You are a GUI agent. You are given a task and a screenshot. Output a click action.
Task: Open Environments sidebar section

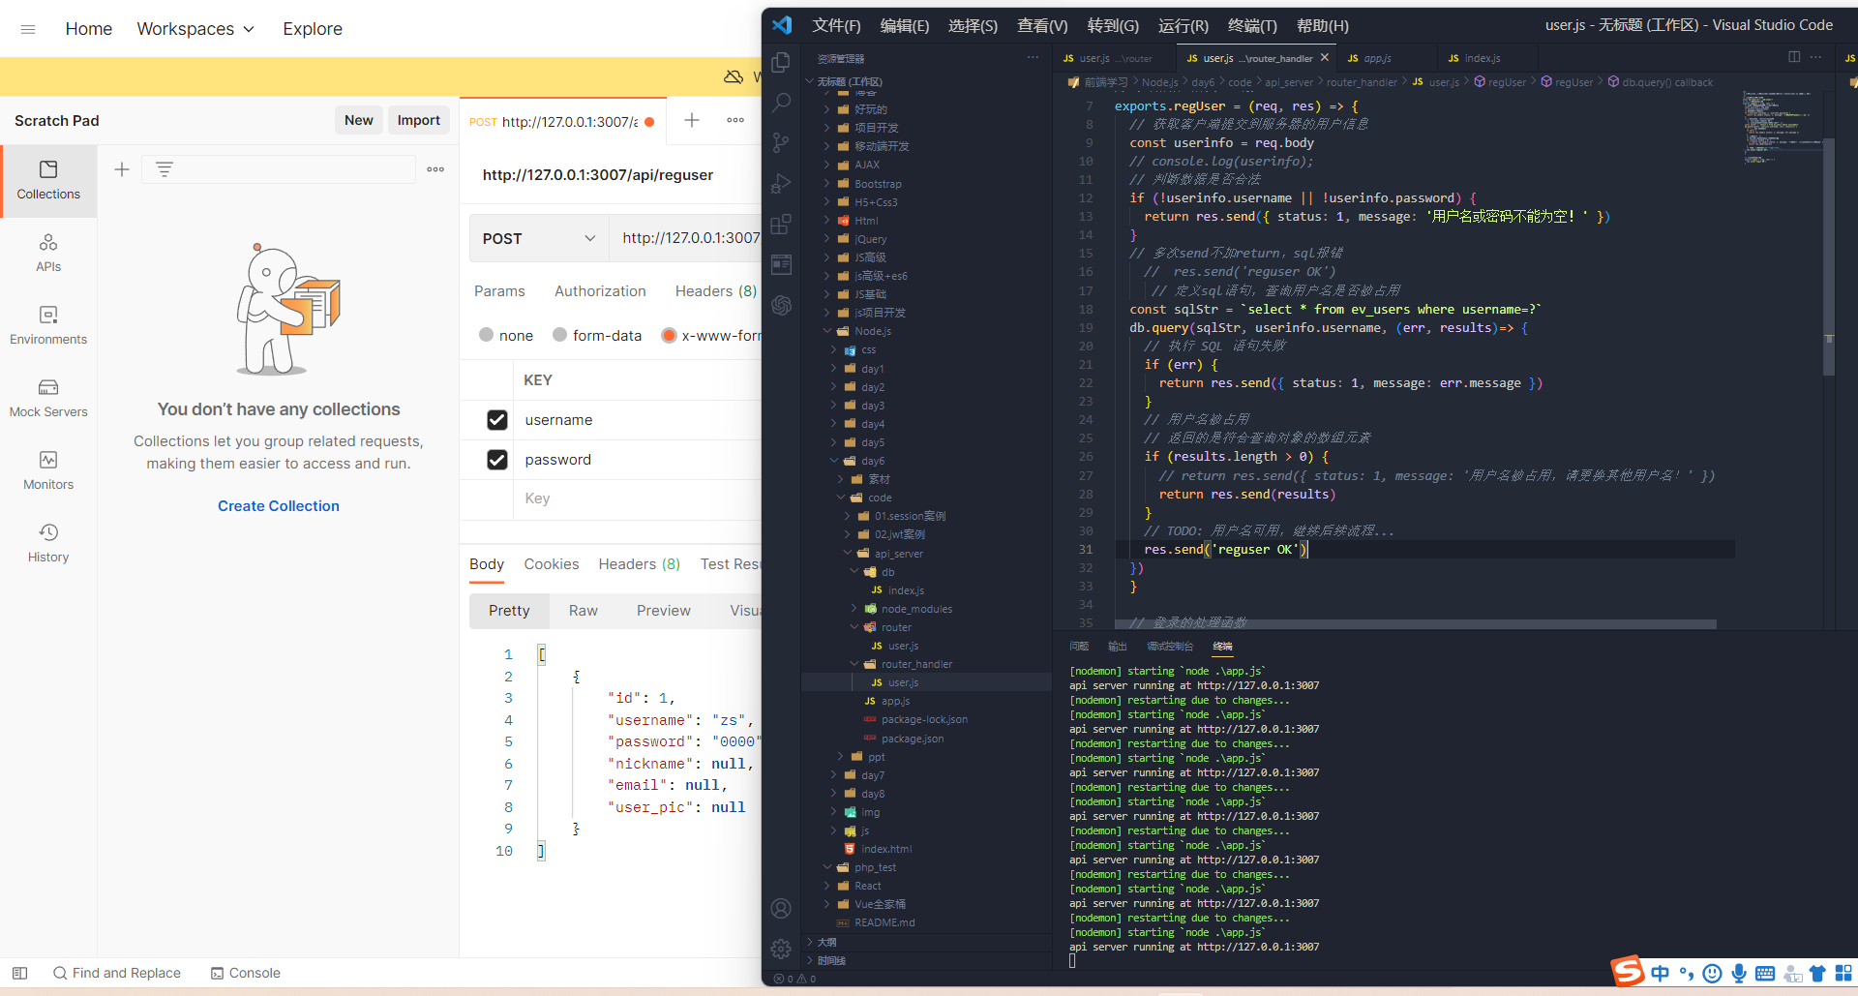pos(48,326)
